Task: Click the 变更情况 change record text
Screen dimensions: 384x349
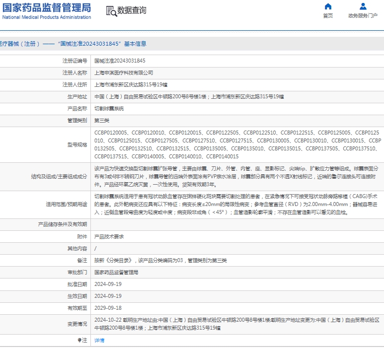Action: point(237,324)
